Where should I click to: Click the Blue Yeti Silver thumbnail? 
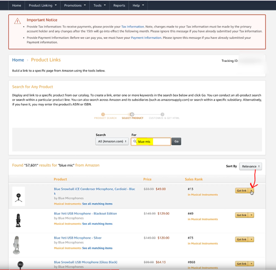coord(16,245)
